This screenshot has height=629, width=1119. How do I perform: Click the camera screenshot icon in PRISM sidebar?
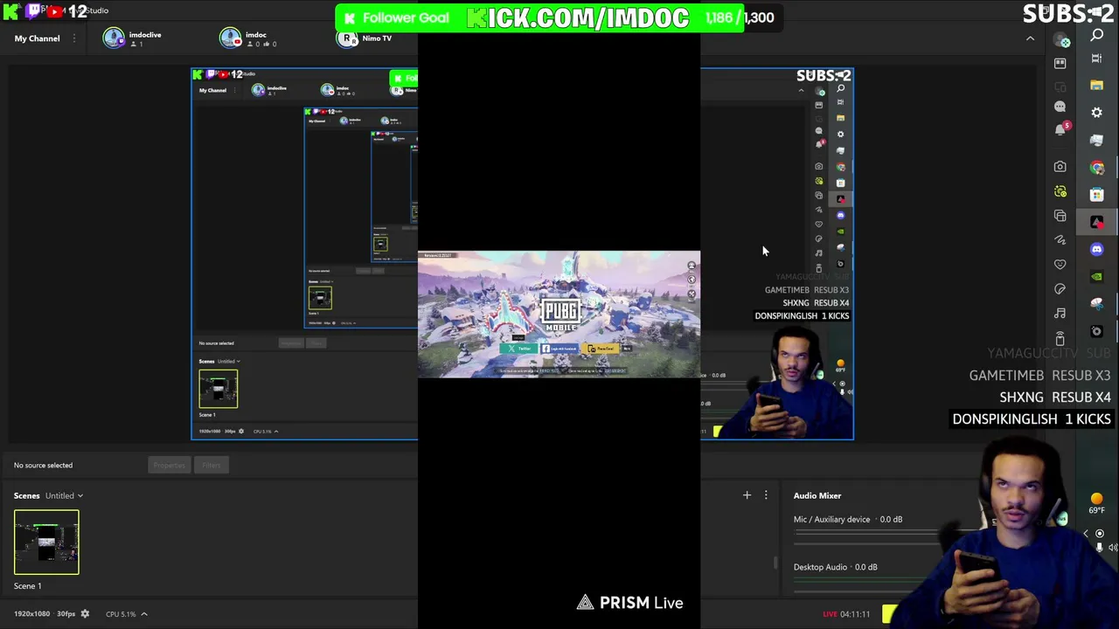click(x=1060, y=166)
